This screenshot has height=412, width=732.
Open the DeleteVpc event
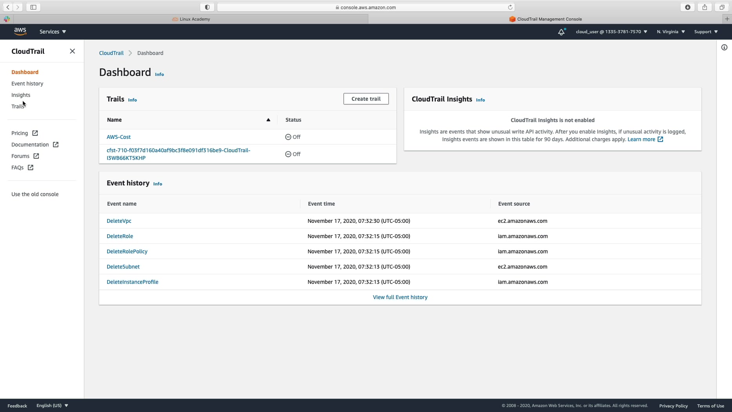pyautogui.click(x=119, y=221)
